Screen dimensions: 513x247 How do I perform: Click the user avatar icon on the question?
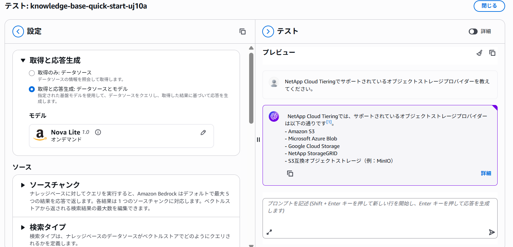pyautogui.click(x=274, y=82)
